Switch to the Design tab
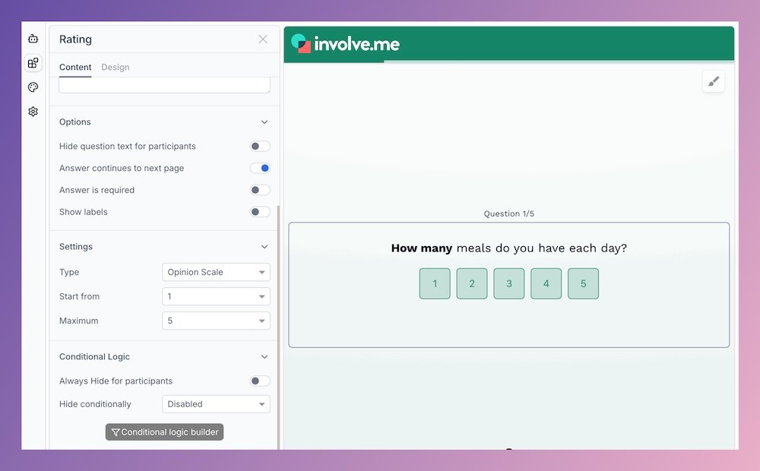760x471 pixels. [x=115, y=67]
